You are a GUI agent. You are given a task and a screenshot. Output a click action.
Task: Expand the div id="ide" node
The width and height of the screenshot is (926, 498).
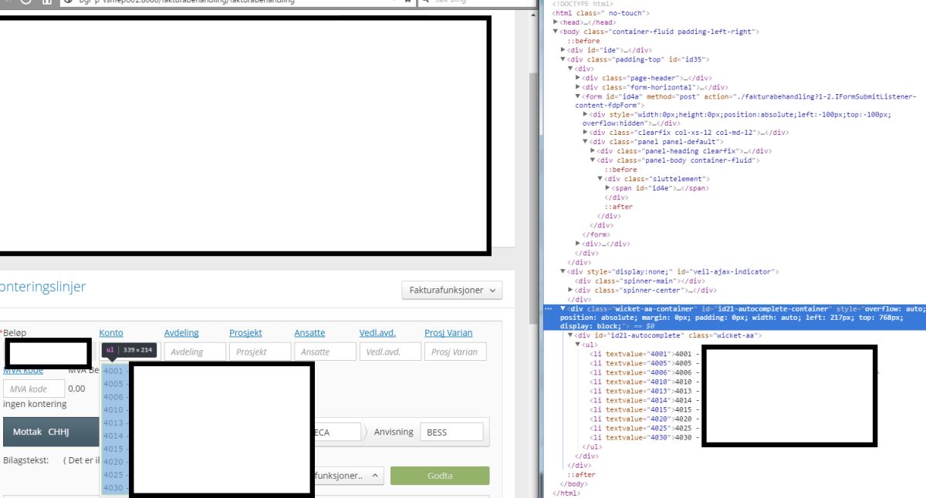pos(563,50)
